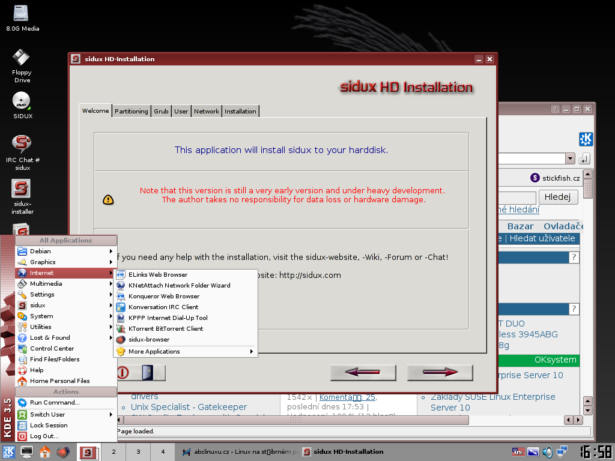The image size is (615, 461).
Task: Open Find Files/Folders from K menu
Action: (x=65, y=359)
